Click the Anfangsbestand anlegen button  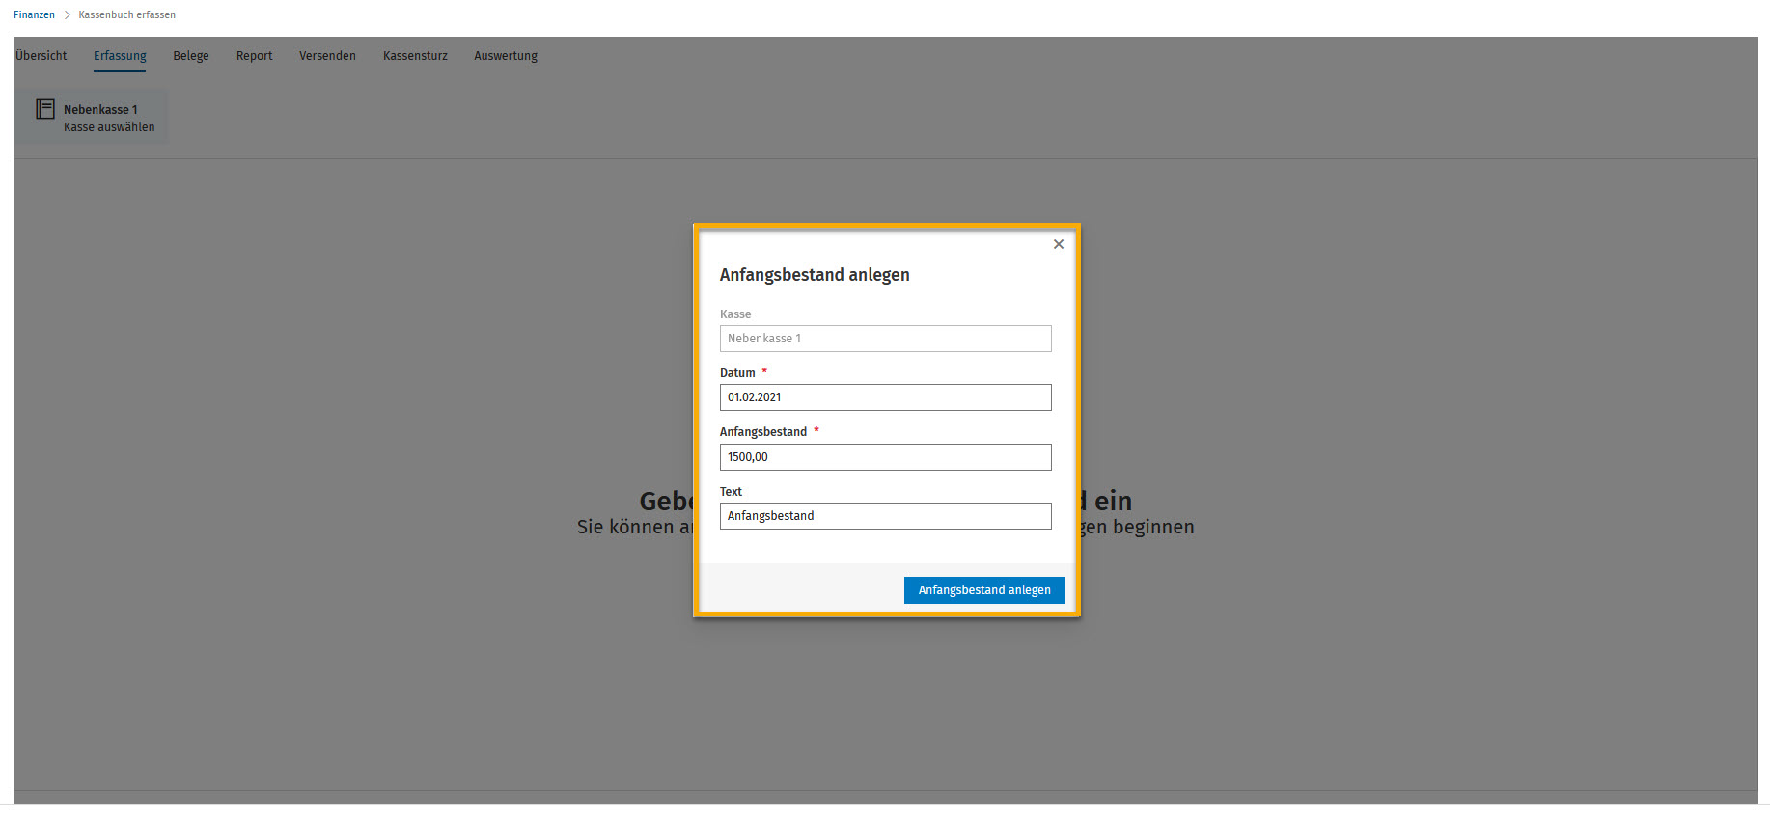(x=984, y=590)
